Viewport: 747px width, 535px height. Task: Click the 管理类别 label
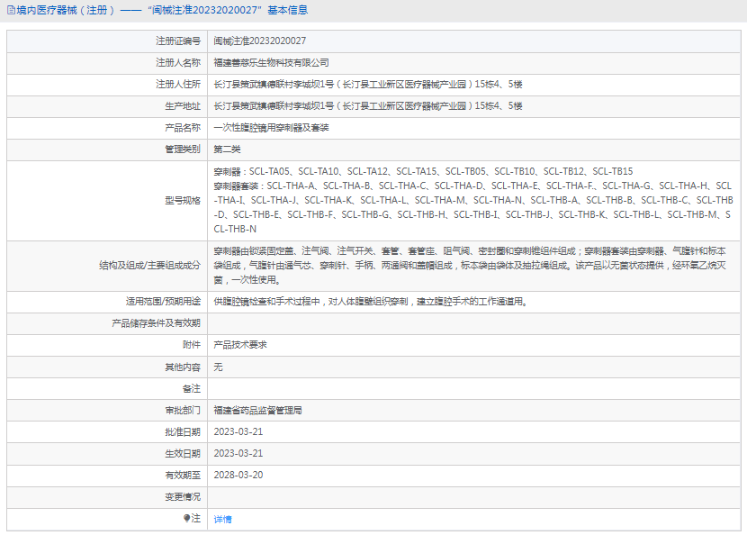tap(183, 150)
